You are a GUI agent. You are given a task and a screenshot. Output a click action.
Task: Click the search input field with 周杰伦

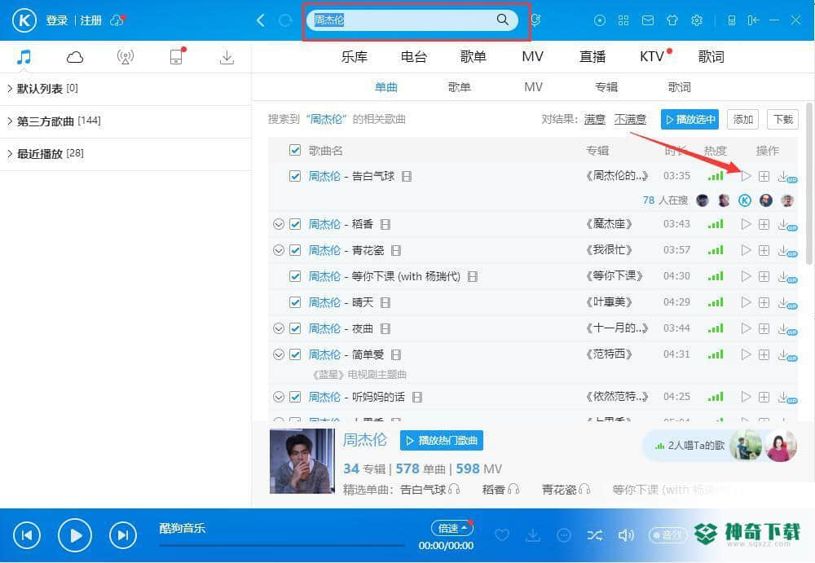[x=412, y=20]
